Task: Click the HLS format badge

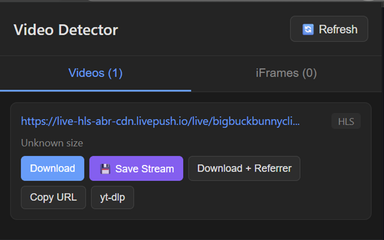Action: tap(346, 122)
